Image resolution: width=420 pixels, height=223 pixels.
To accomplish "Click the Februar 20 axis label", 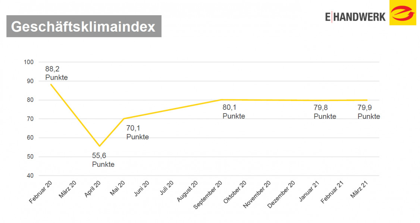I will click(x=41, y=191).
